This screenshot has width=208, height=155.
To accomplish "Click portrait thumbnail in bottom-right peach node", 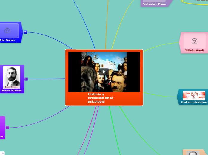I will 193,153.
